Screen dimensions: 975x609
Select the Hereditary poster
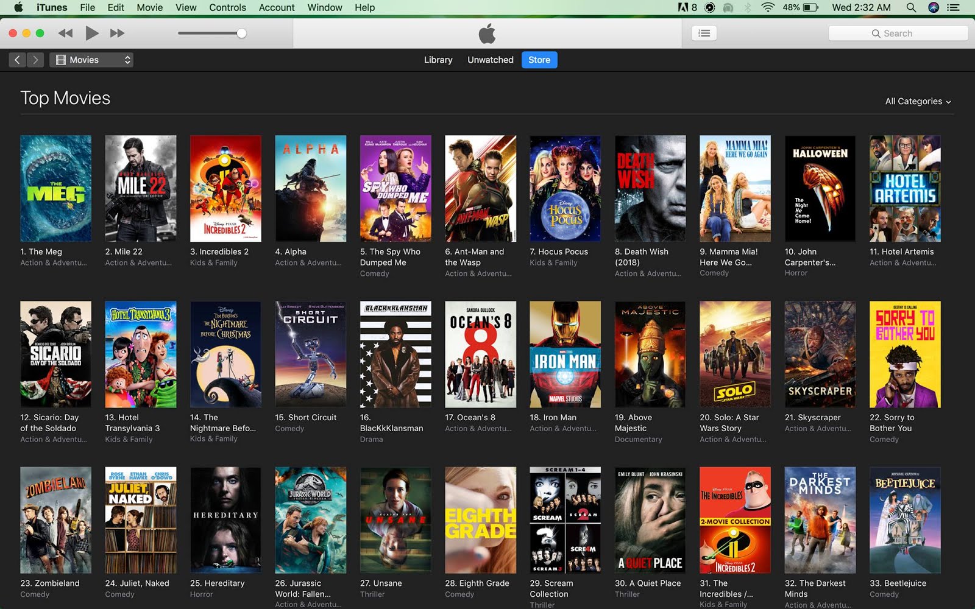coord(225,520)
